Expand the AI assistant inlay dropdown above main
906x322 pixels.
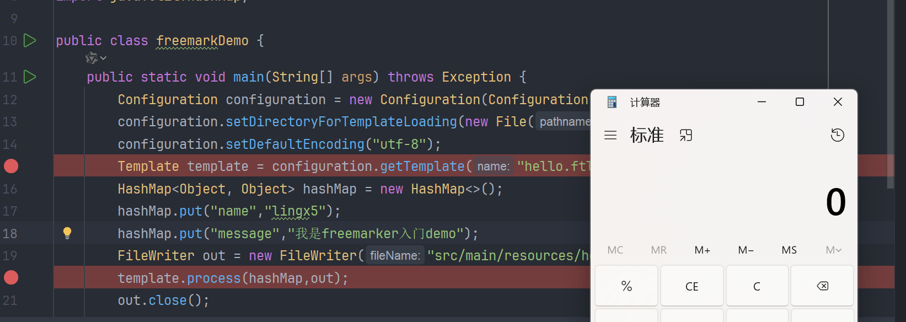pos(96,58)
